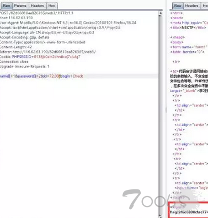208x218 pixels.
Task: Click the request pane scroll-up arrow
Action: pyautogui.click(x=161, y=13)
